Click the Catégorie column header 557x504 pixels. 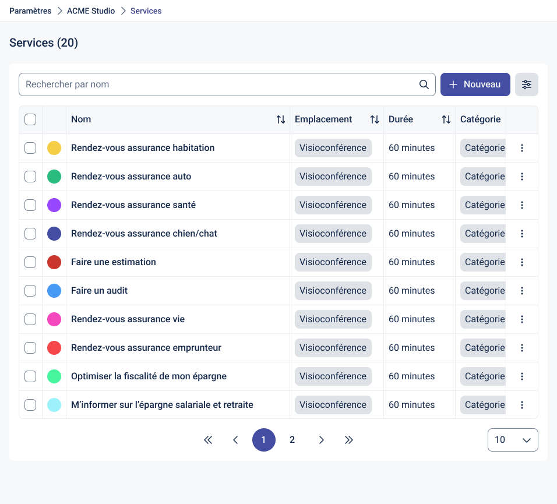[x=480, y=119]
